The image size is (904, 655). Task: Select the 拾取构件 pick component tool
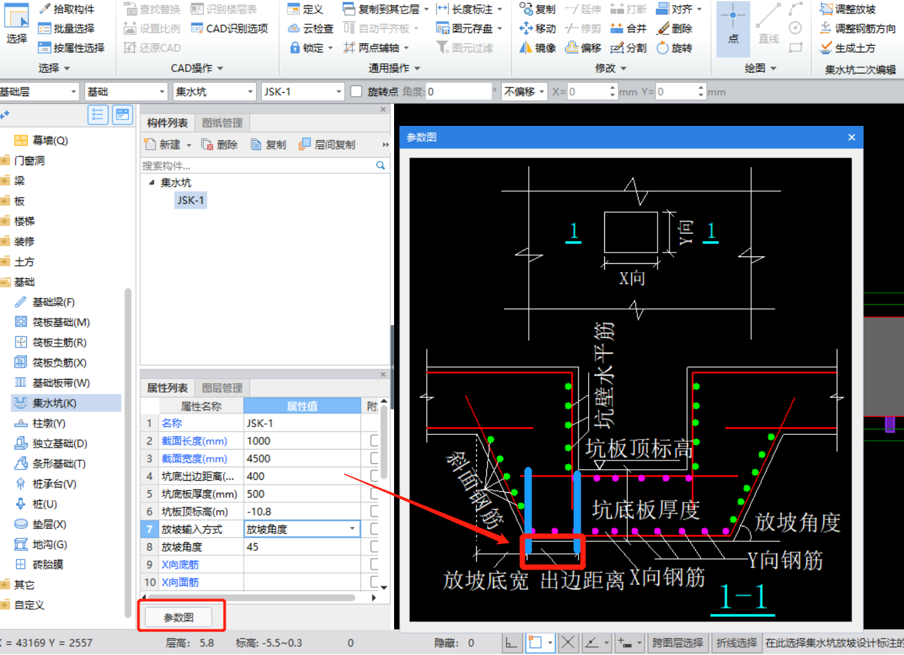tap(66, 9)
